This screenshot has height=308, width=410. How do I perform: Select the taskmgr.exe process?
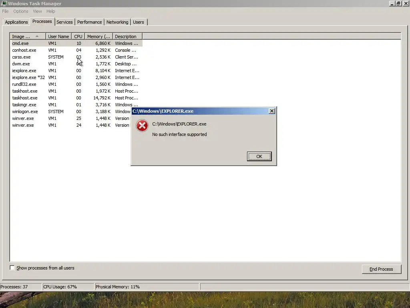(x=76, y=105)
